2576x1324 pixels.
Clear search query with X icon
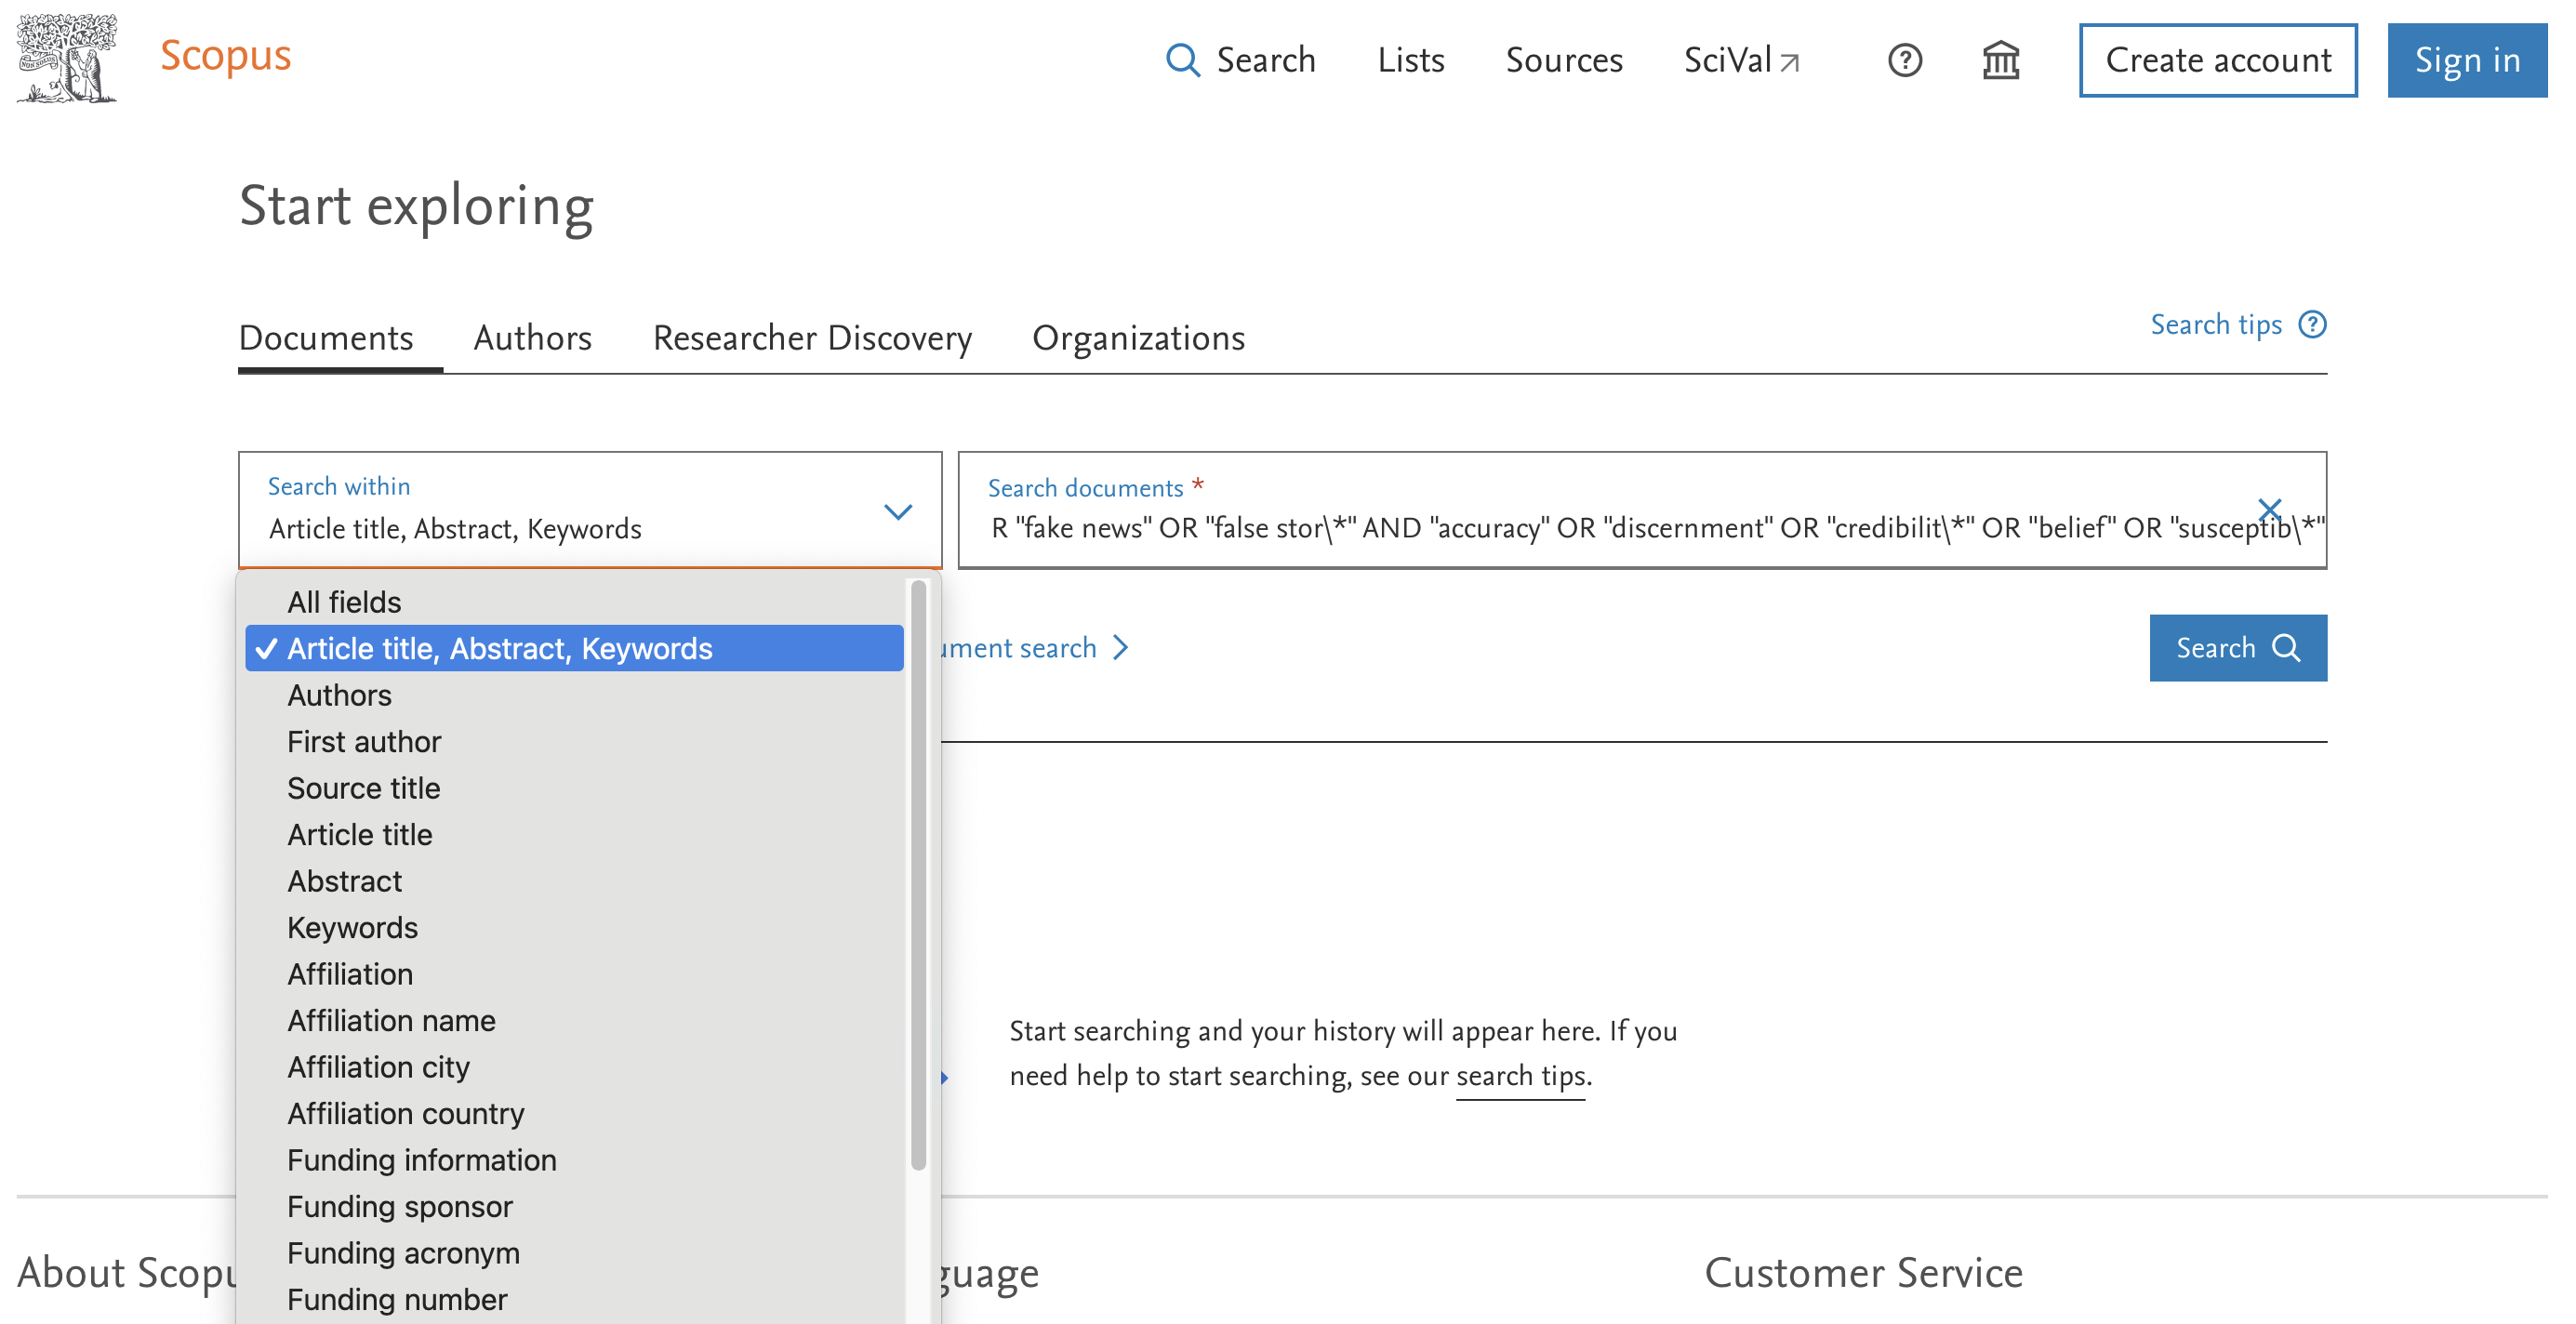[x=2269, y=509]
